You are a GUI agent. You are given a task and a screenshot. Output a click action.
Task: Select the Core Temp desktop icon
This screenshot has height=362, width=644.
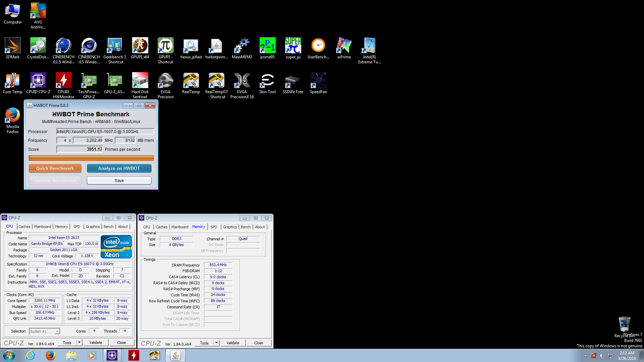tap(12, 83)
